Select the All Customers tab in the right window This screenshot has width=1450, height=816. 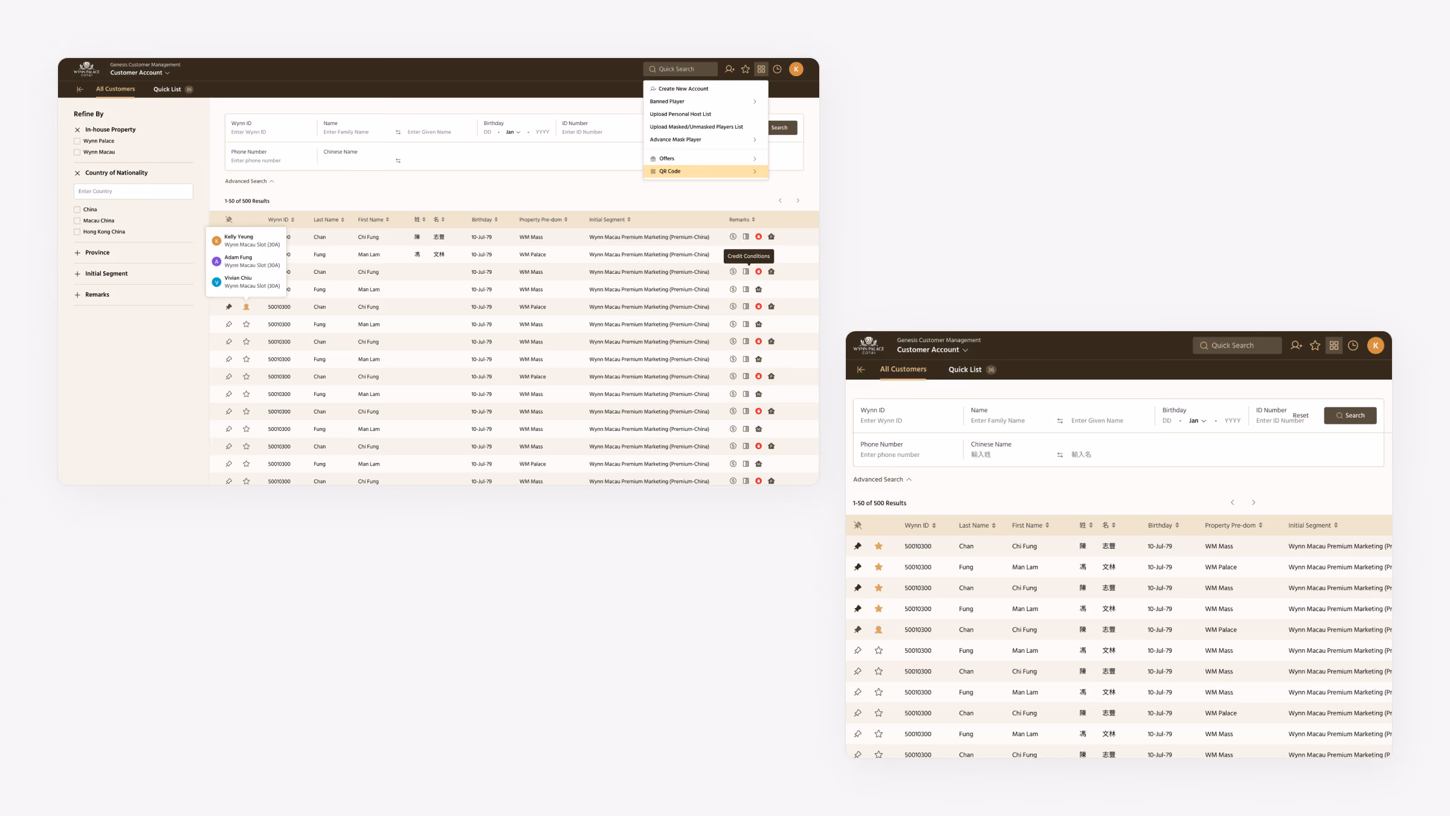[903, 369]
